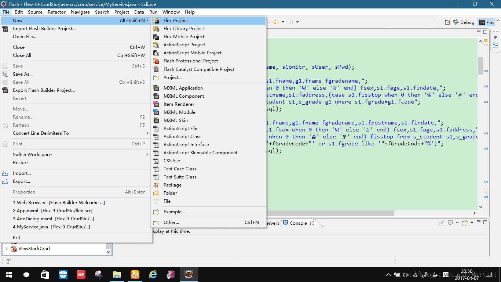Viewport: 501px width, 282px height.
Task: Select the ViewStackCrud project
Action: point(34,249)
